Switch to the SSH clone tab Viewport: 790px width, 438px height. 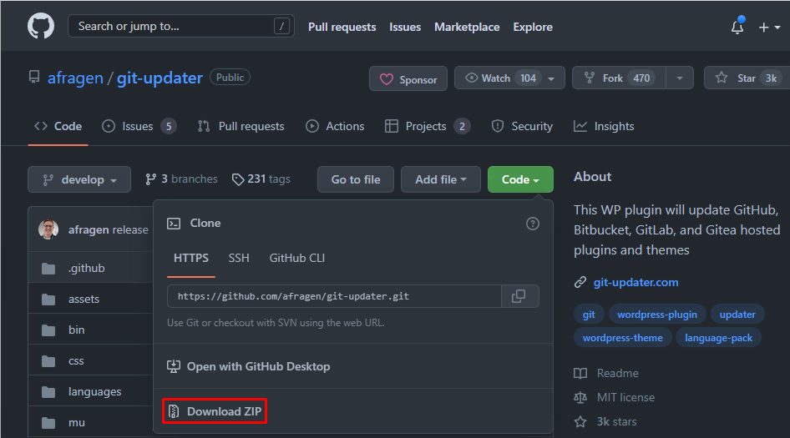[239, 258]
